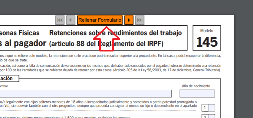Select the section header tab ending in cación
This screenshot has height=118, width=253.
coord(9,78)
